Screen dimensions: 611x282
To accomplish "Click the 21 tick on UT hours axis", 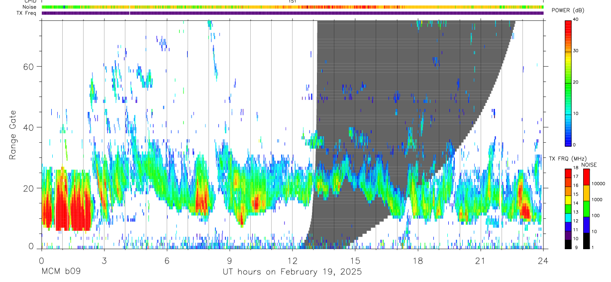I will (480, 260).
